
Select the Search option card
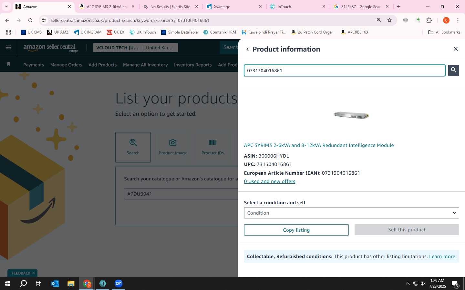(x=133, y=147)
